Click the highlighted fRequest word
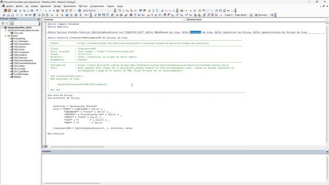The image size is (329, 185). [x=195, y=32]
